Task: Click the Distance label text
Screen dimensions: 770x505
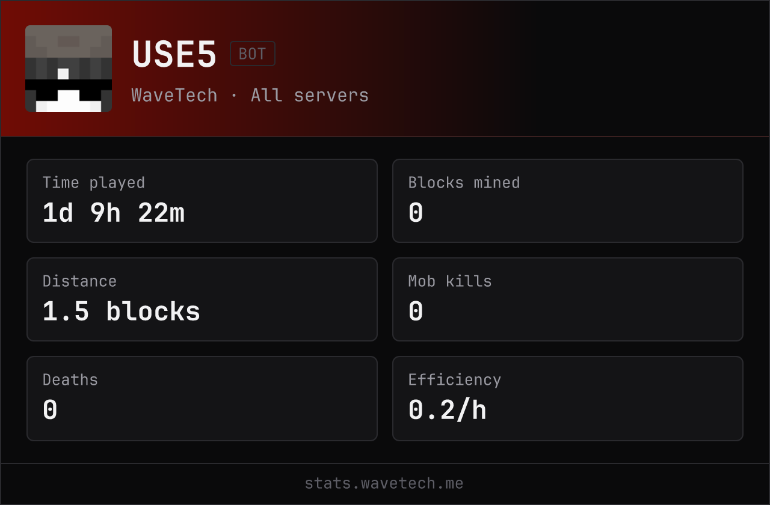Action: (x=79, y=281)
